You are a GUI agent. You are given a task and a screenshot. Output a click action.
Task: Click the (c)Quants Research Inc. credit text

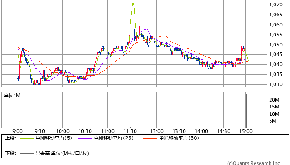click(254, 163)
